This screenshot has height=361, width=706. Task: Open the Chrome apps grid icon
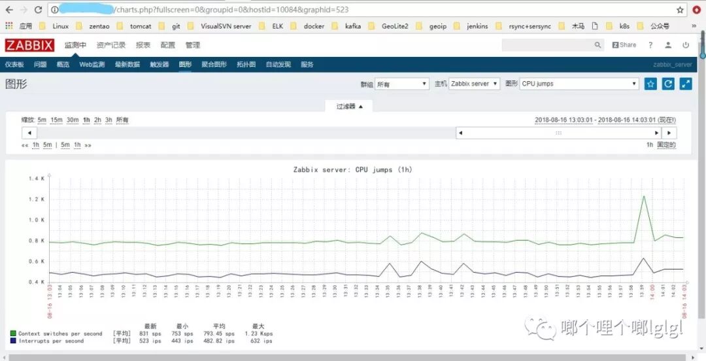click(x=9, y=26)
